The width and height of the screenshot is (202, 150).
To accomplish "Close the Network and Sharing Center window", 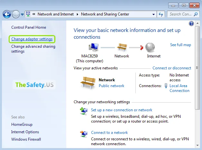I will click(x=194, y=5).
